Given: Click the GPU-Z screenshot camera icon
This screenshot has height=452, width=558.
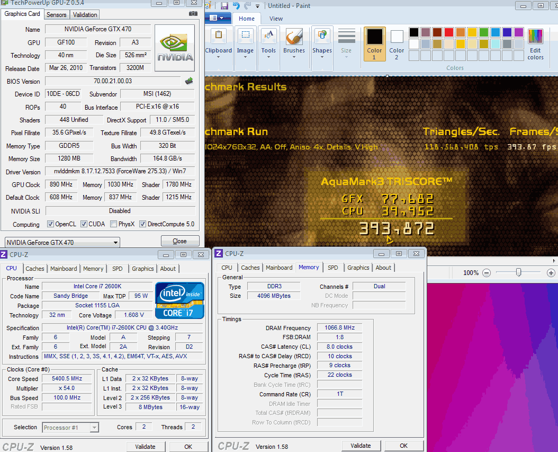Looking at the screenshot, I should pyautogui.click(x=193, y=14).
